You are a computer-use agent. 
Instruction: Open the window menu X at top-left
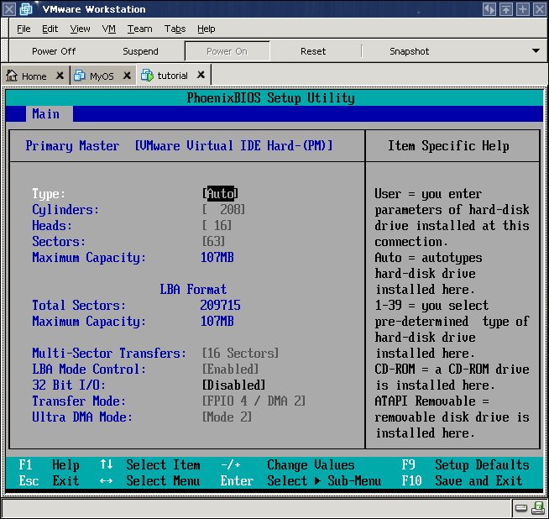tap(8, 9)
